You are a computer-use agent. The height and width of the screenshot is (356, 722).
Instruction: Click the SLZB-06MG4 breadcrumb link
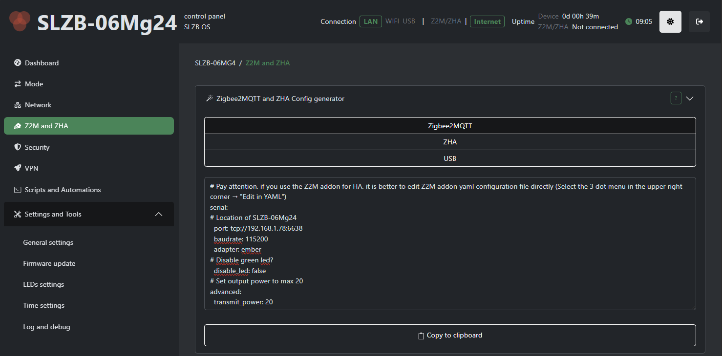click(x=215, y=63)
